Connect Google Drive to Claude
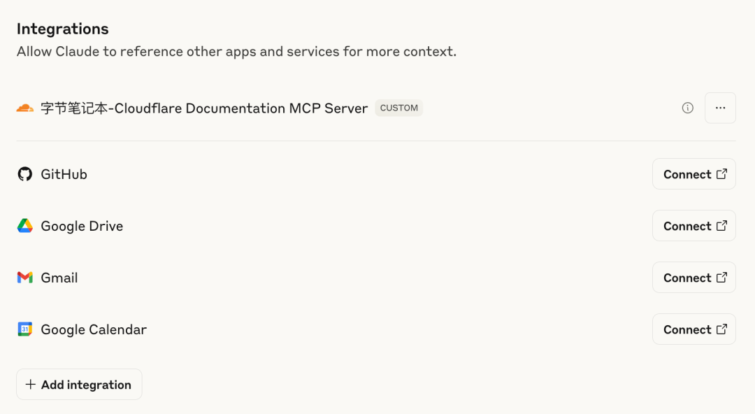755x414 pixels. point(693,225)
